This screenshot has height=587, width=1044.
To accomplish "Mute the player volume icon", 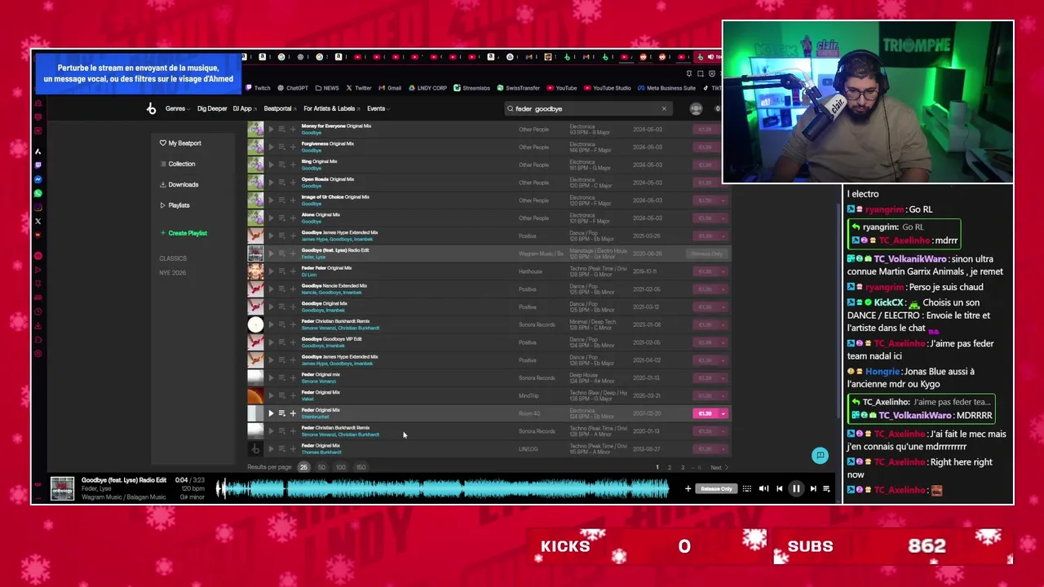I will 763,488.
